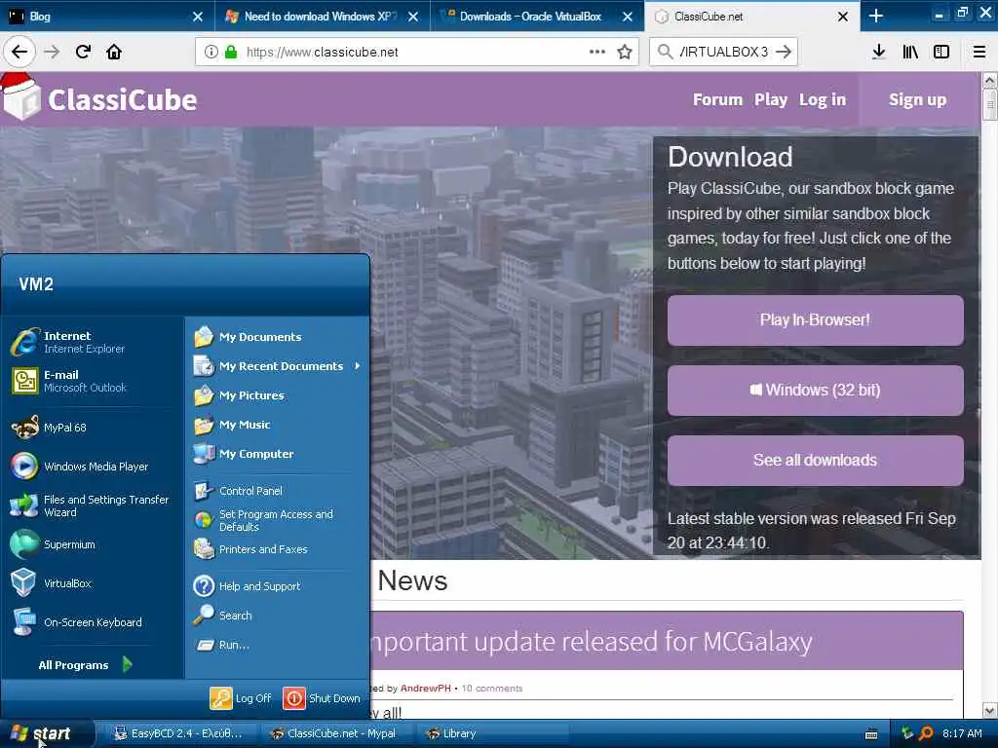Open the browser home page
Image resolution: width=998 pixels, height=748 pixels.
(114, 52)
